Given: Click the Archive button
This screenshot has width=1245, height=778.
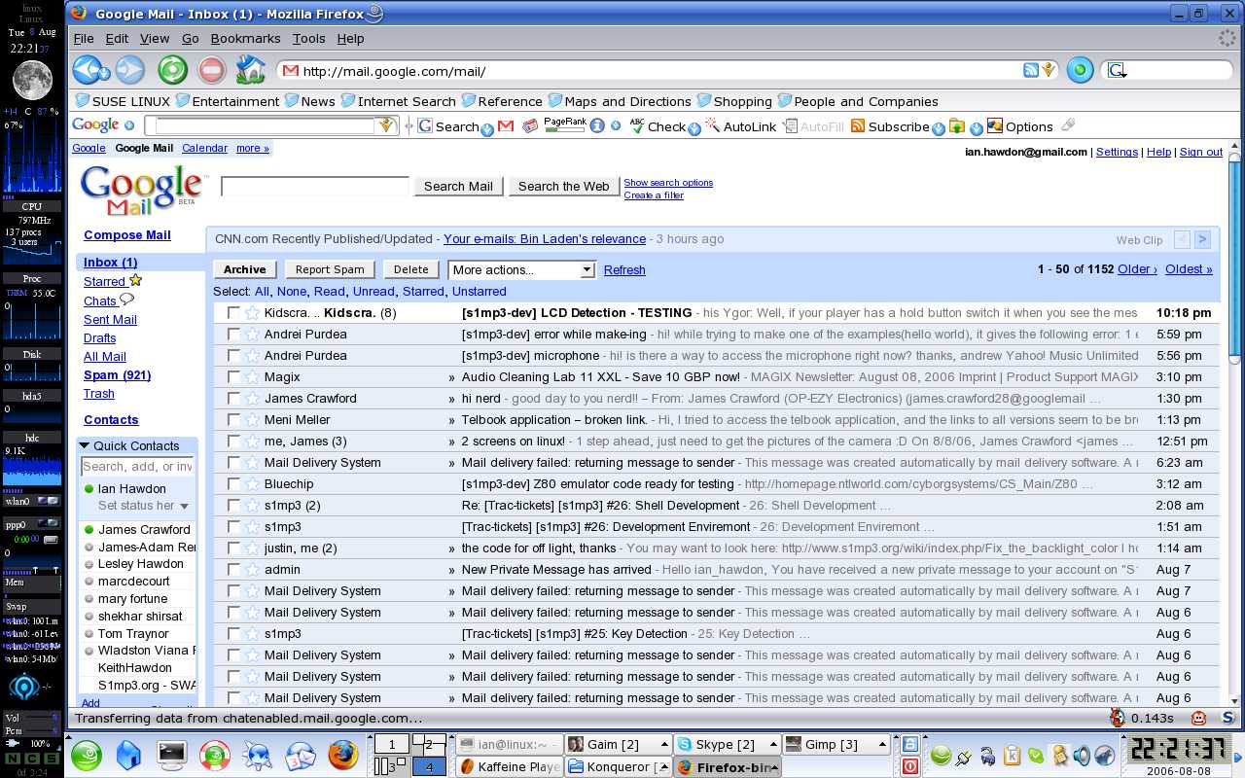Looking at the screenshot, I should pyautogui.click(x=244, y=270).
